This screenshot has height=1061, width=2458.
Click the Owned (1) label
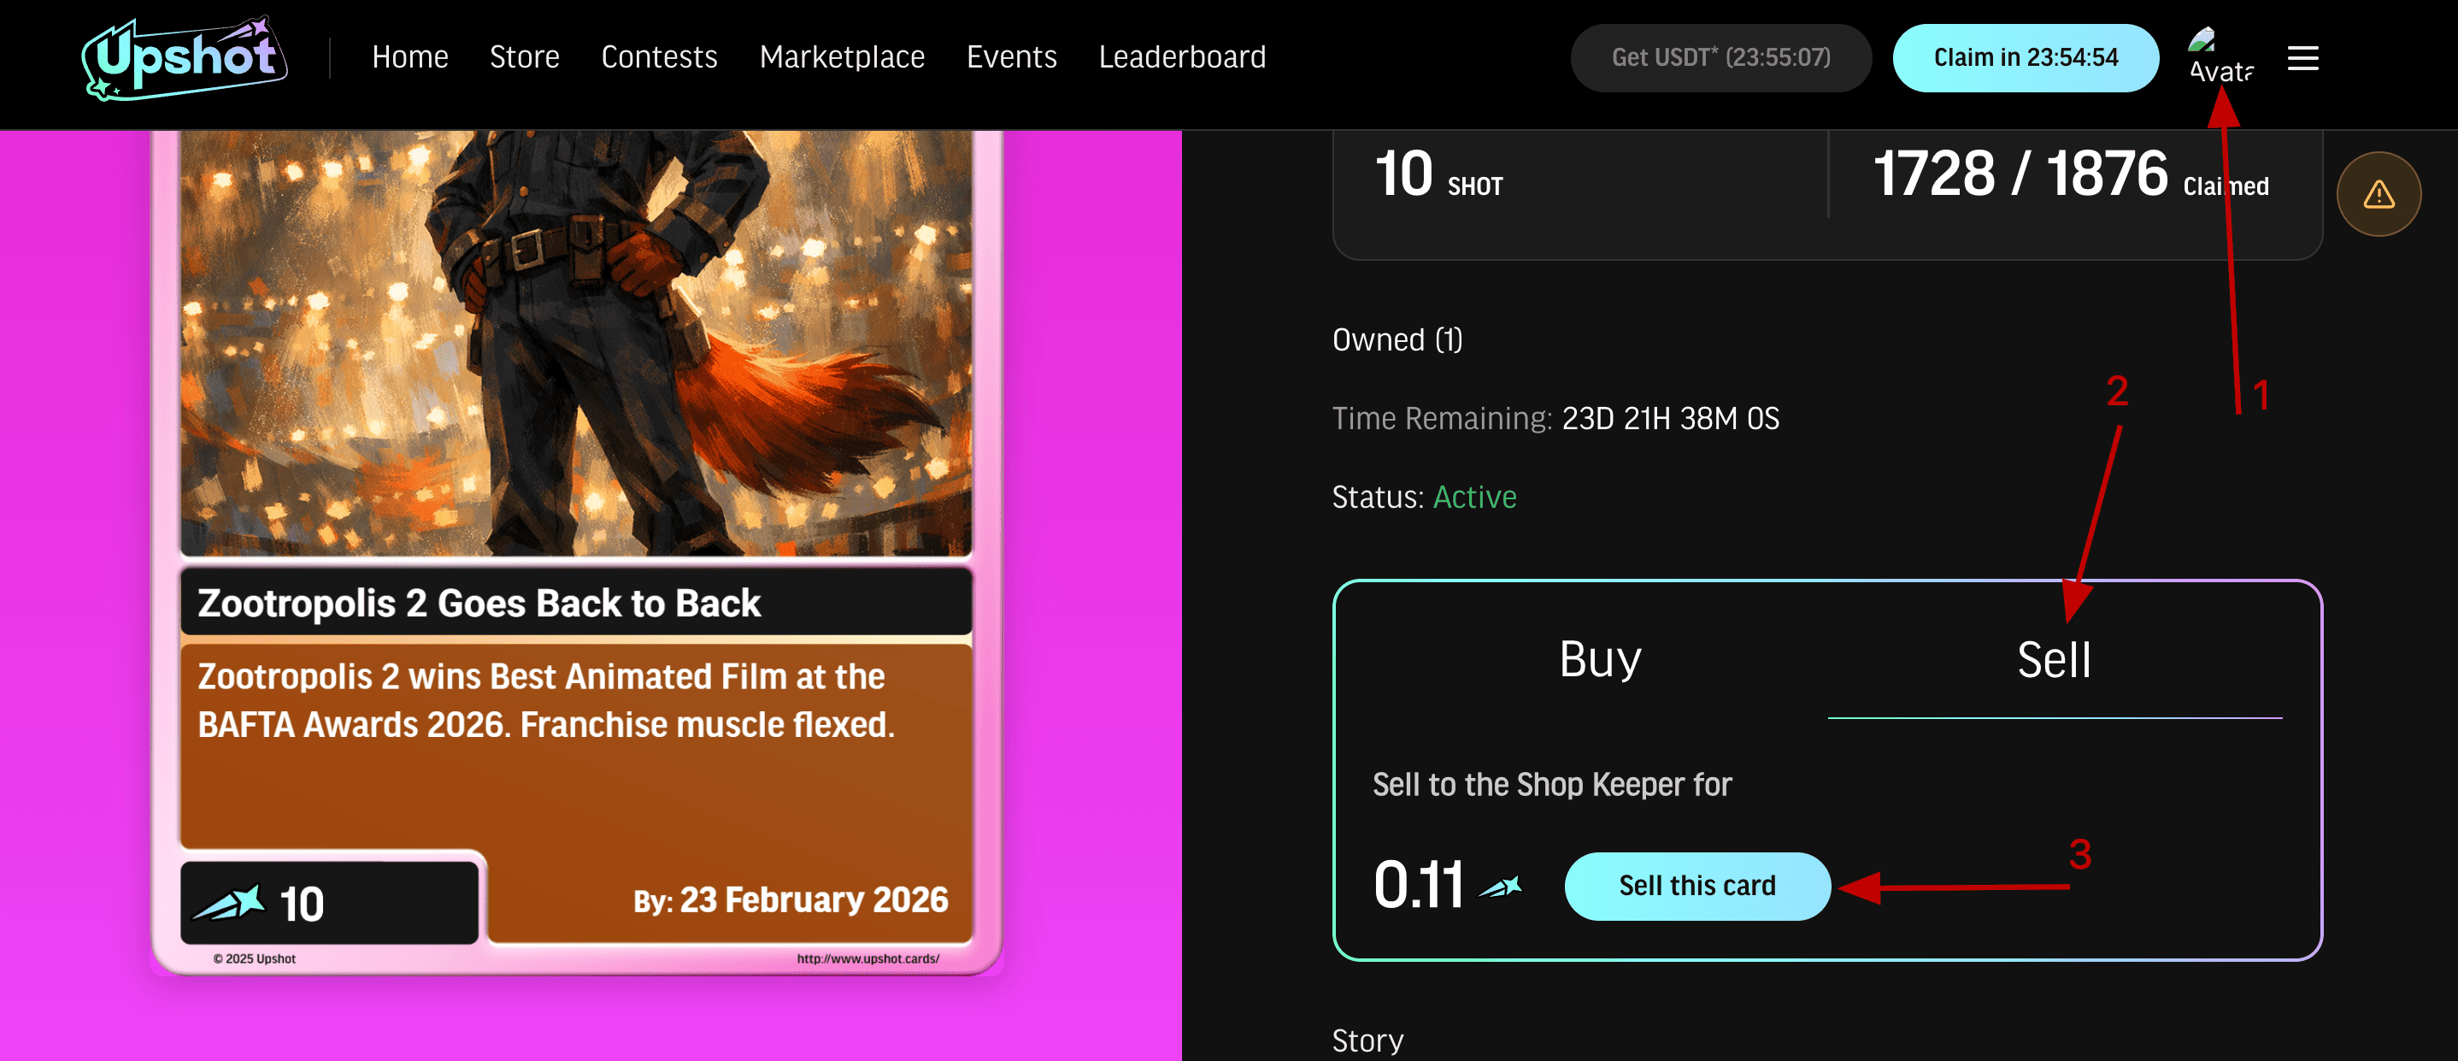1397,339
